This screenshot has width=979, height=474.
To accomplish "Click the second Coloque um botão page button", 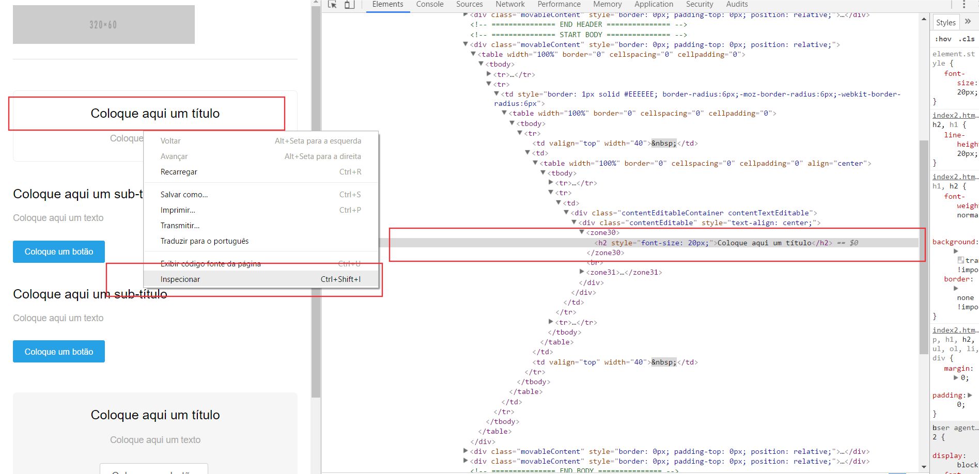I will pos(59,352).
